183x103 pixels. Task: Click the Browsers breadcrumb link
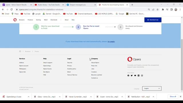(28, 51)
